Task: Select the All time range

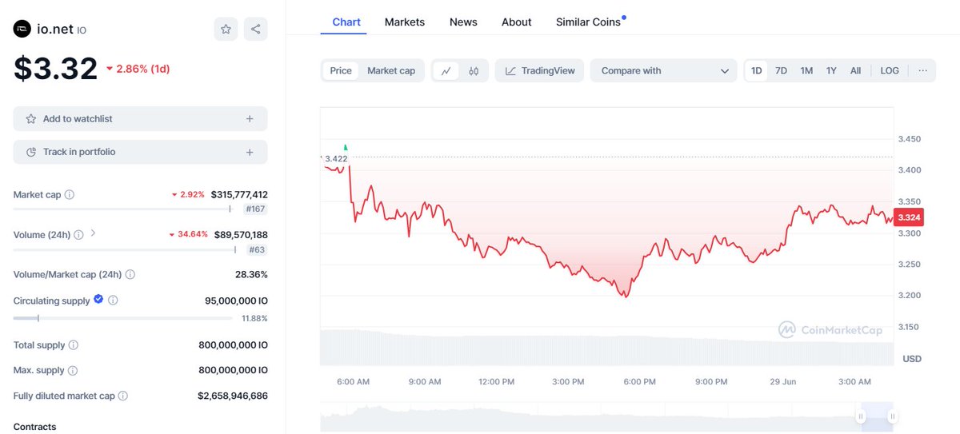Action: pyautogui.click(x=855, y=70)
